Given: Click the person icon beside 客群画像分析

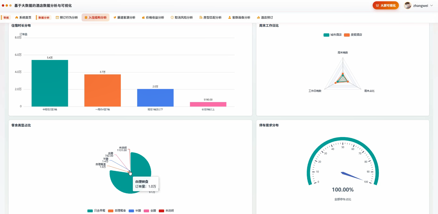Looking at the screenshot, I should pos(230,17).
